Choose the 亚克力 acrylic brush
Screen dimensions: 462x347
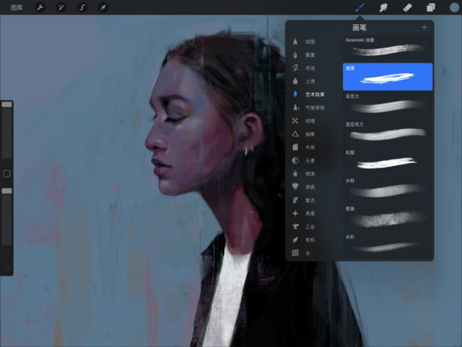388,105
